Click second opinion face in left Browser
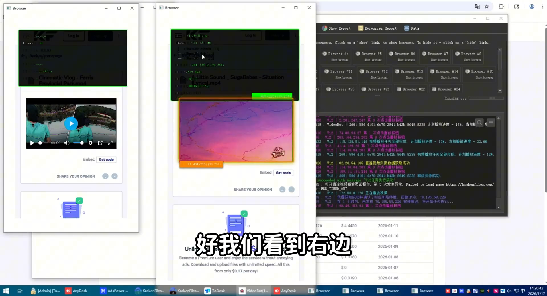Image resolution: width=547 pixels, height=296 pixels. click(115, 176)
